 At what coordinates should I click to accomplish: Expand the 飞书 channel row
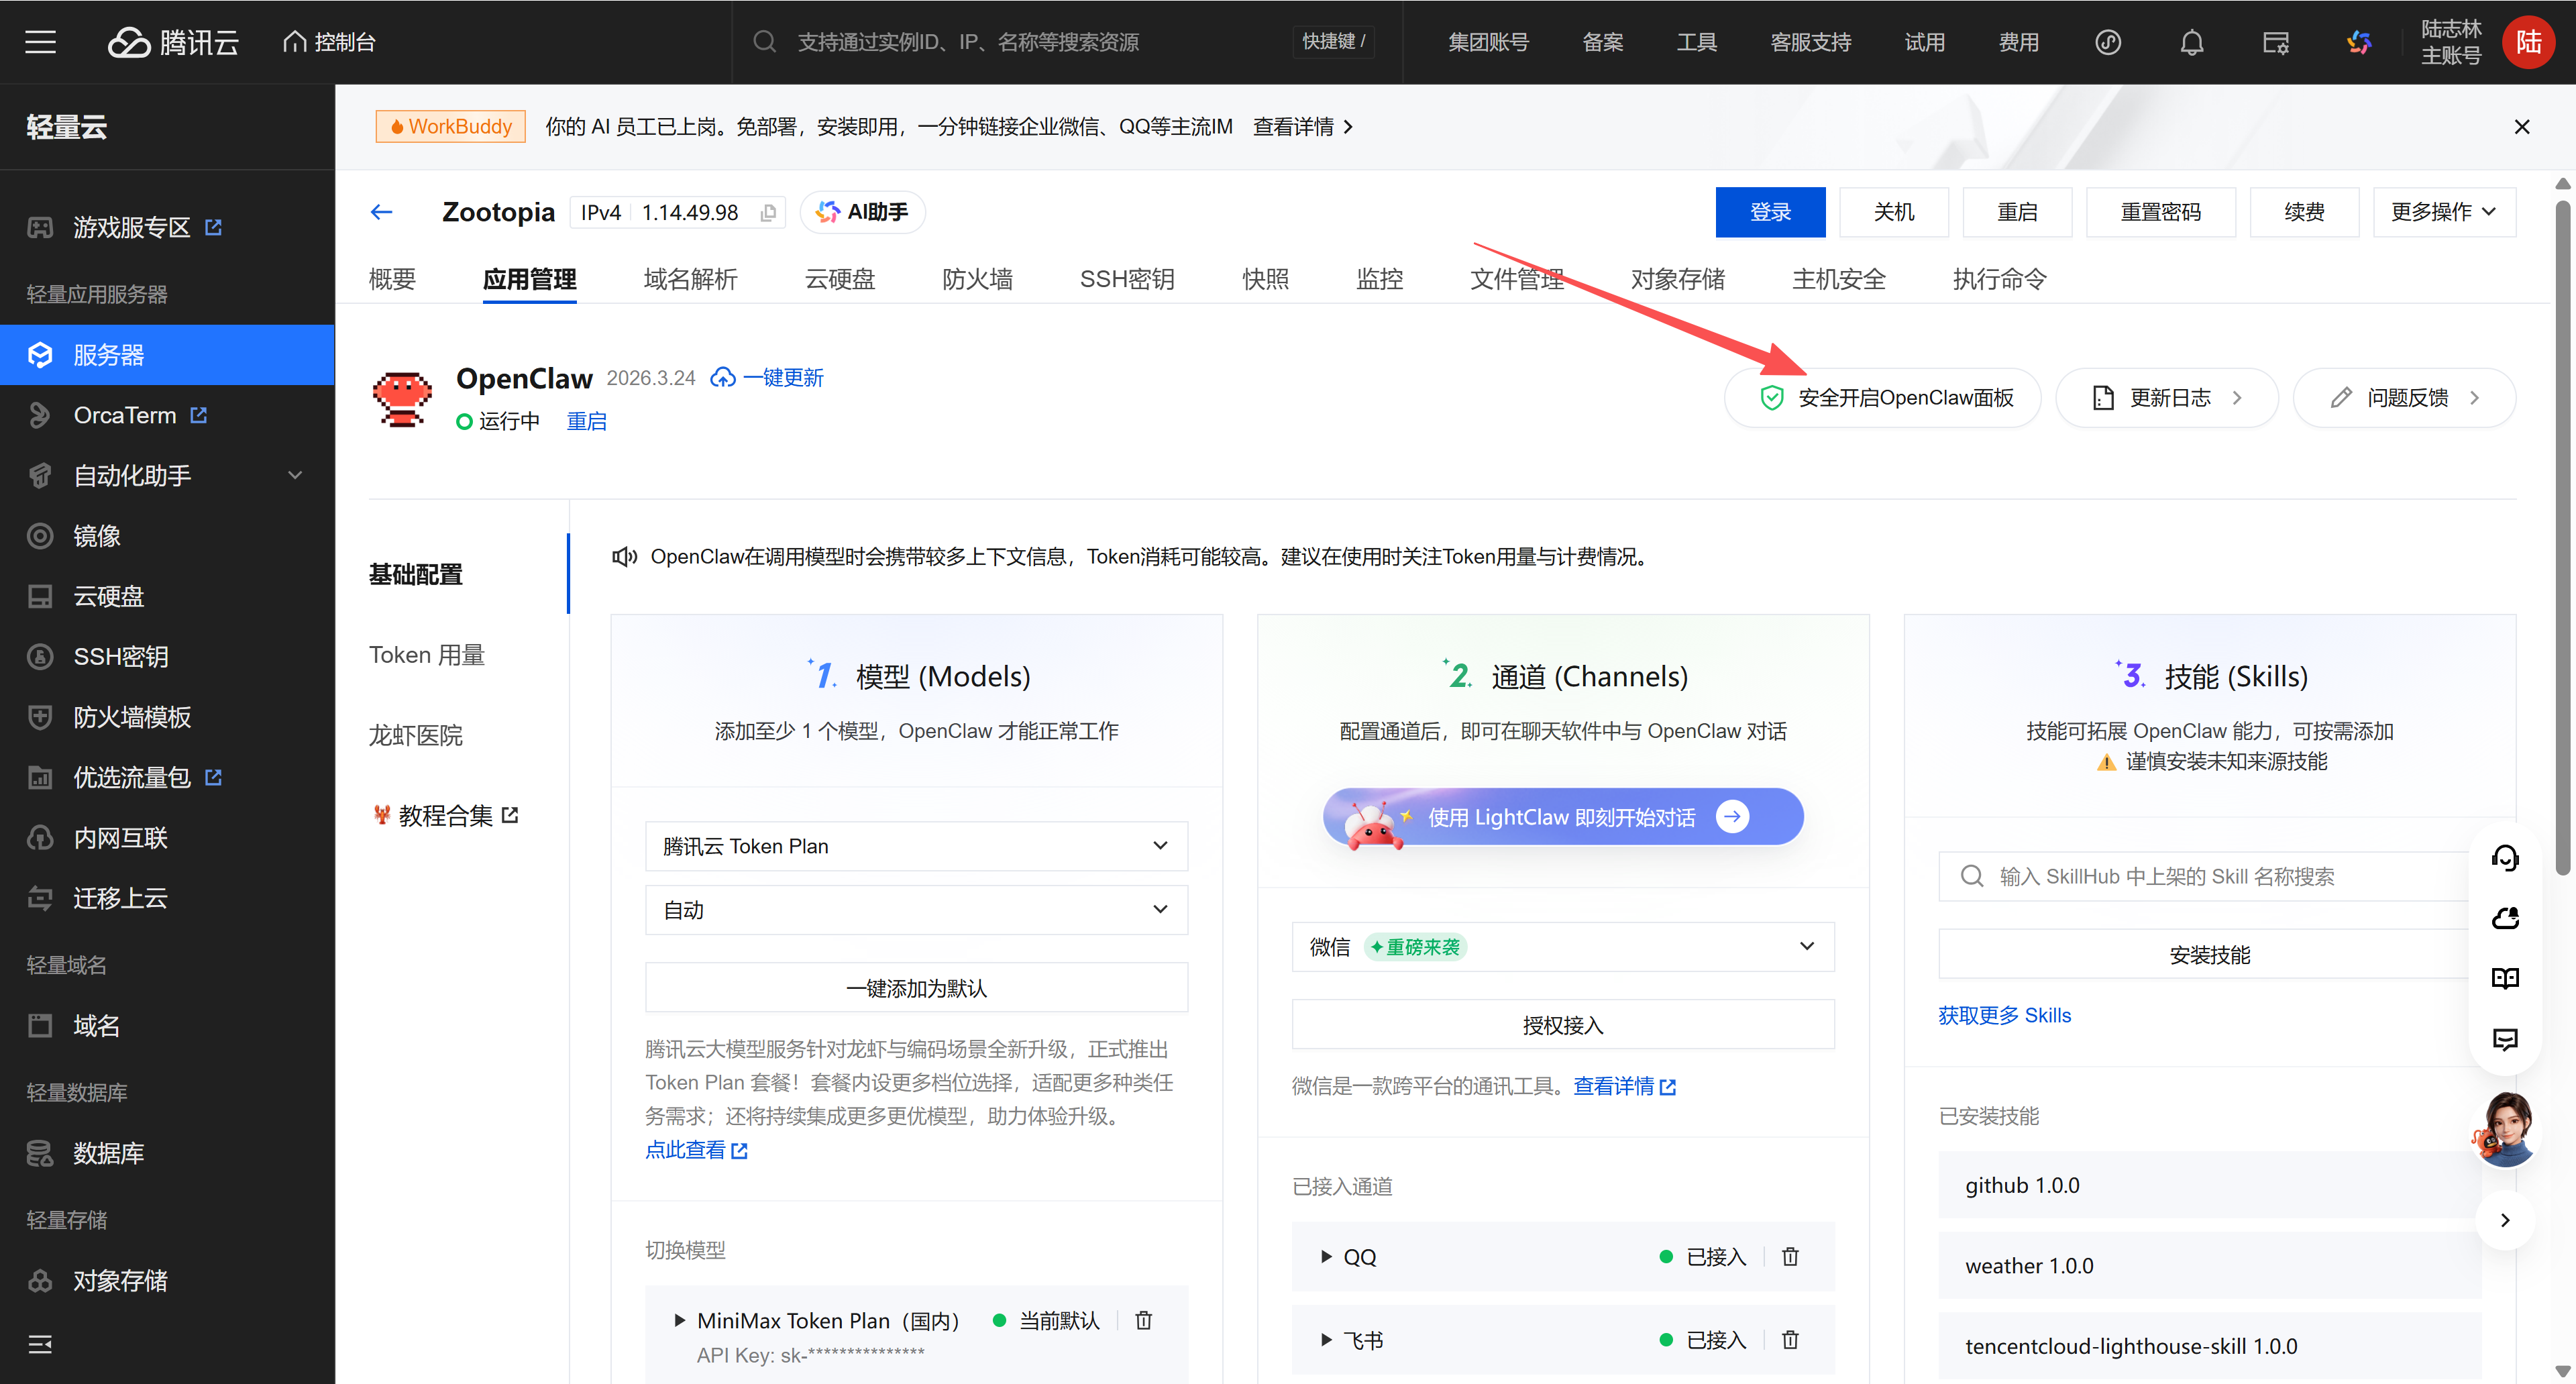(x=1326, y=1340)
